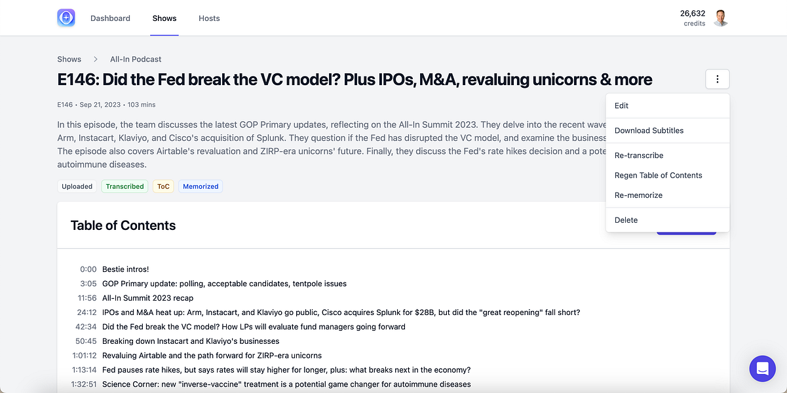Viewport: 787px width, 393px height.
Task: Click the Memorized status badge
Action: coord(201,187)
